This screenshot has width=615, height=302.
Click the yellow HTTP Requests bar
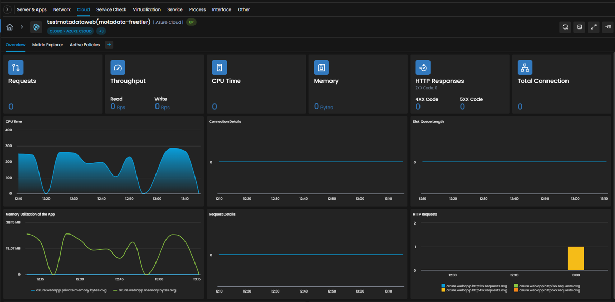576,258
